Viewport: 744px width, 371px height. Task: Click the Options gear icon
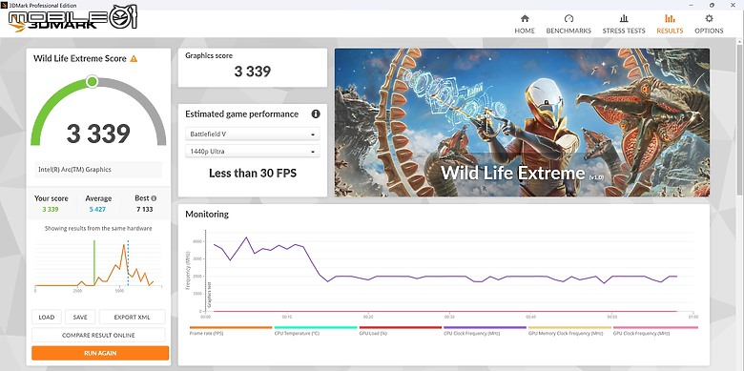pyautogui.click(x=709, y=18)
